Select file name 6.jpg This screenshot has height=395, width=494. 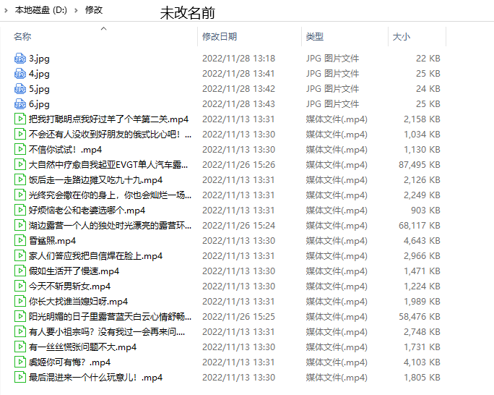tap(39, 103)
